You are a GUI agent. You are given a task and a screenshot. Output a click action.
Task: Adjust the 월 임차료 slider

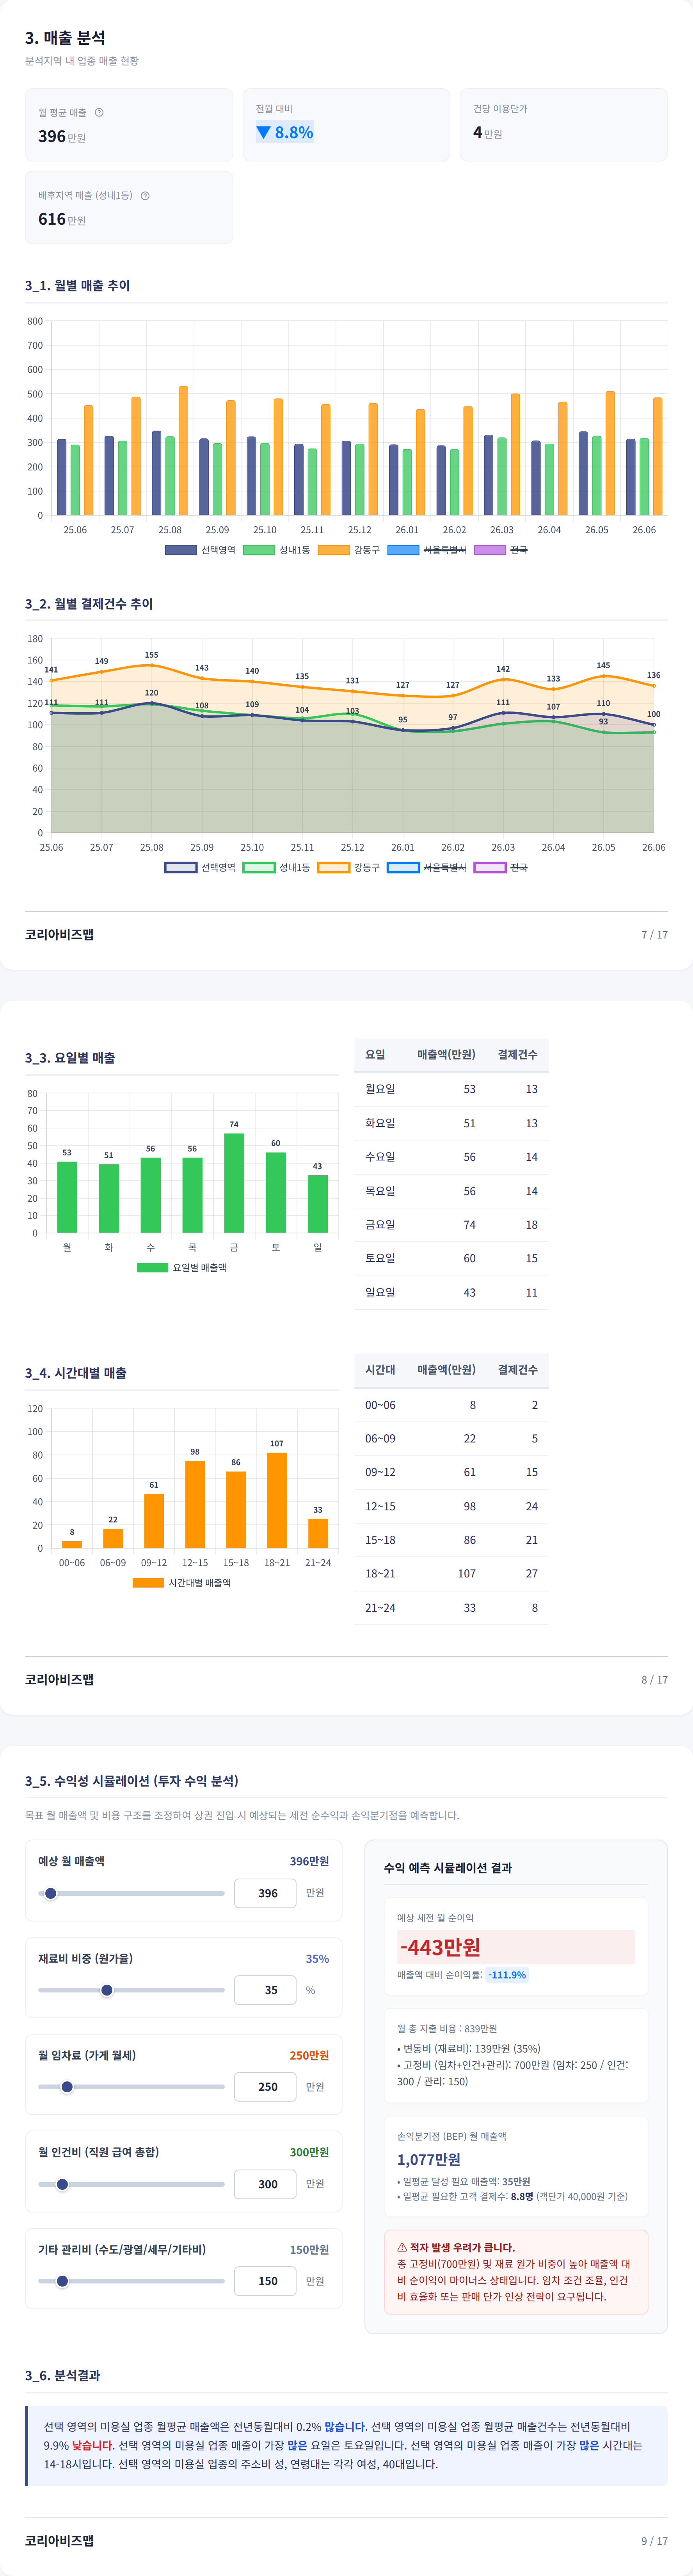point(131,2087)
